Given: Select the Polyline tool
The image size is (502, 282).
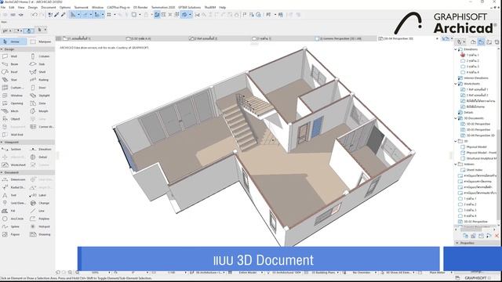Looking at the screenshot, I should pyautogui.click(x=41, y=219).
